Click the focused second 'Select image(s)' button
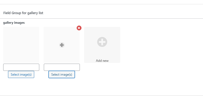Screen dimensions: 203x98 coord(62,75)
